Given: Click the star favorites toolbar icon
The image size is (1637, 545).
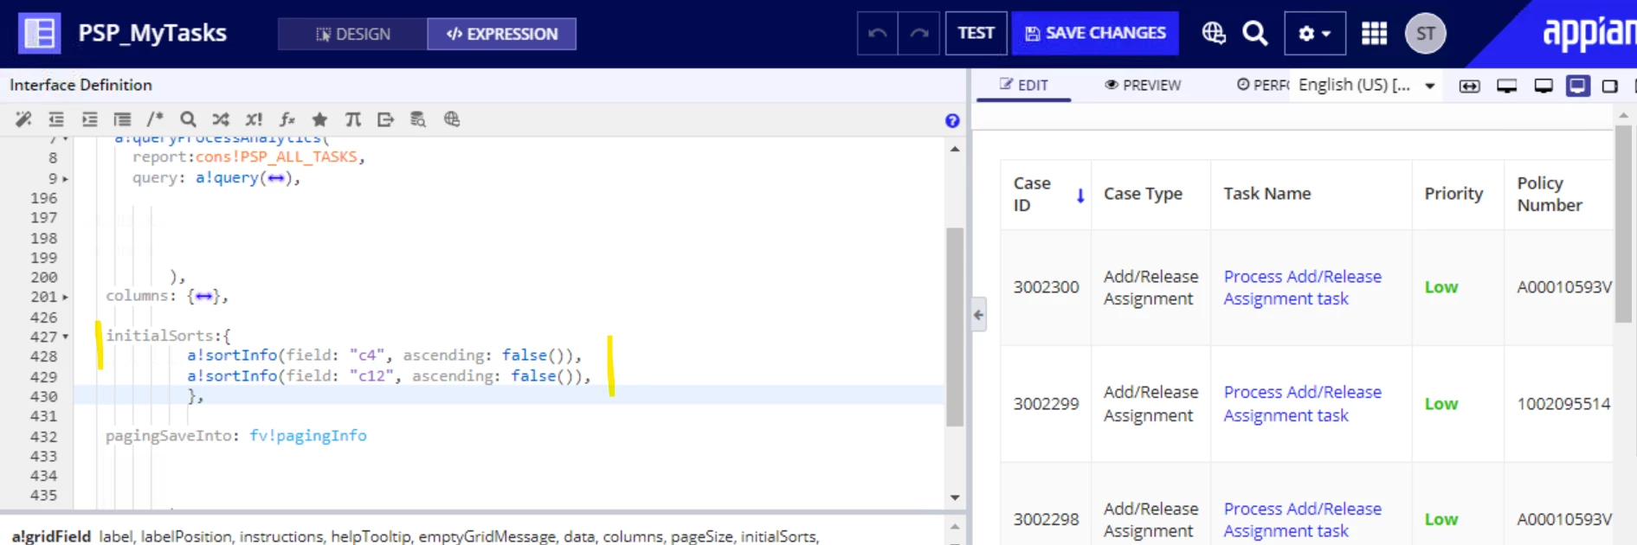Looking at the screenshot, I should click(319, 119).
